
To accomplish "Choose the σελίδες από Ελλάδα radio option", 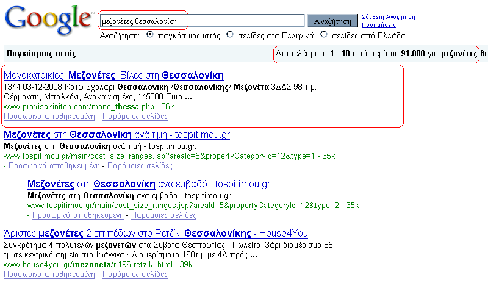I will tap(324, 35).
